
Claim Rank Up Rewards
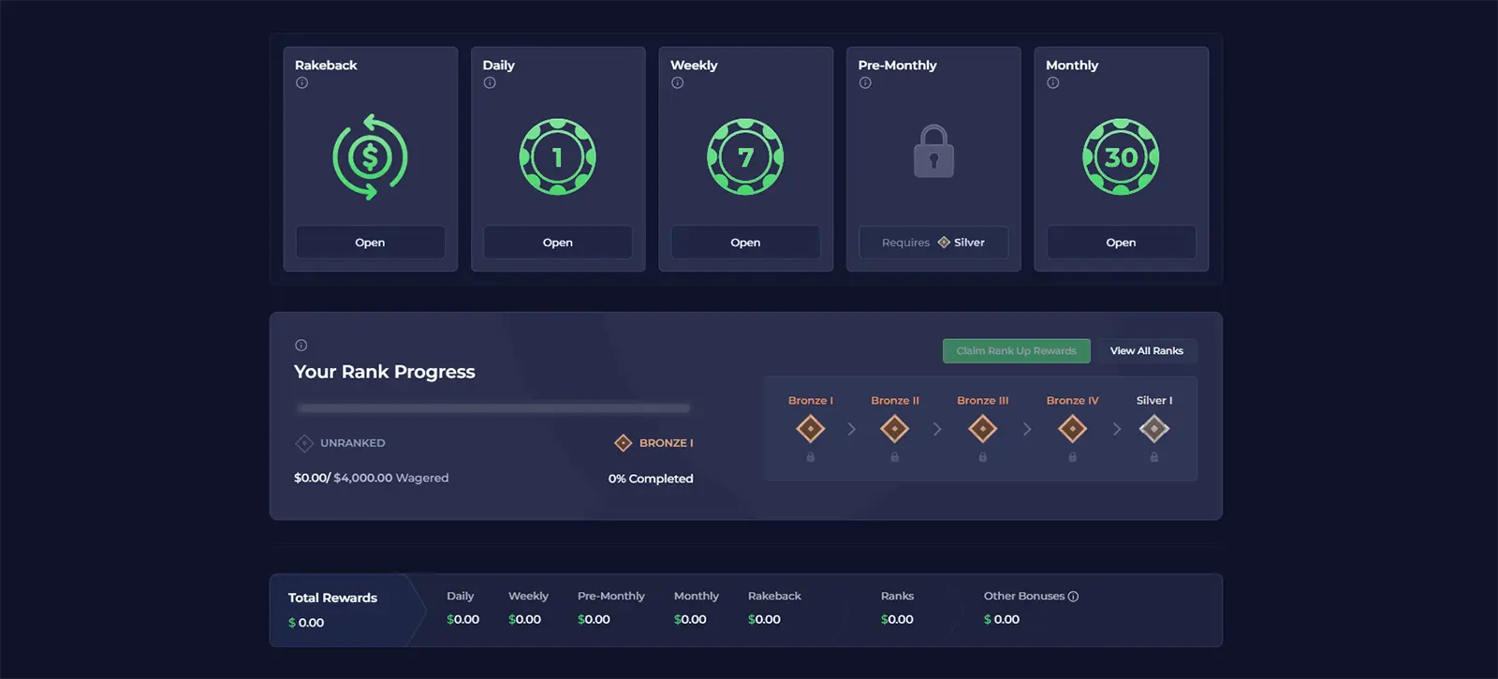(1016, 350)
